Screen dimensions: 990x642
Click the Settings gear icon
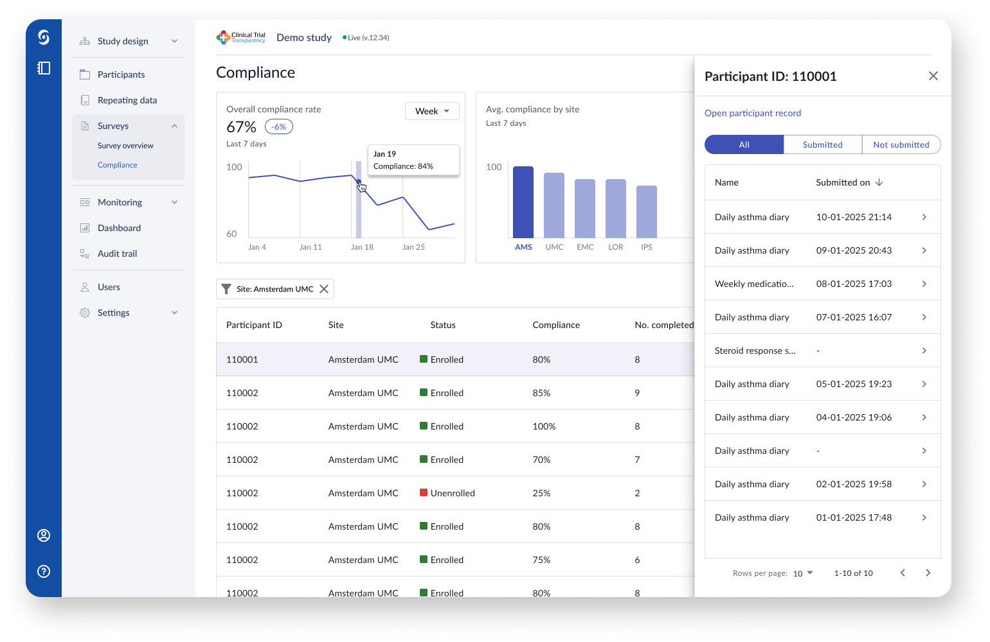(x=85, y=313)
